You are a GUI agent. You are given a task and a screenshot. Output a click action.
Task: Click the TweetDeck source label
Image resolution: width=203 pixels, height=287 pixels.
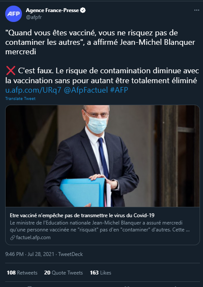[71, 254]
